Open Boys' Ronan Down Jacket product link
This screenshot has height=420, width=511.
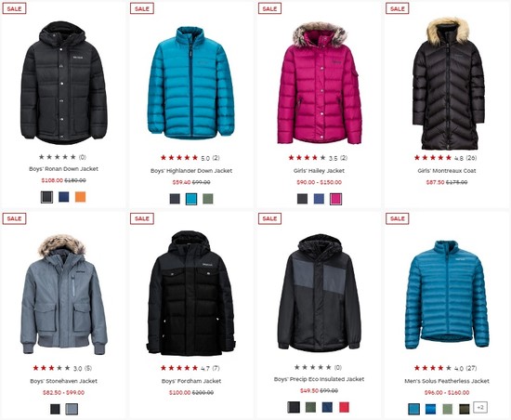(x=63, y=169)
